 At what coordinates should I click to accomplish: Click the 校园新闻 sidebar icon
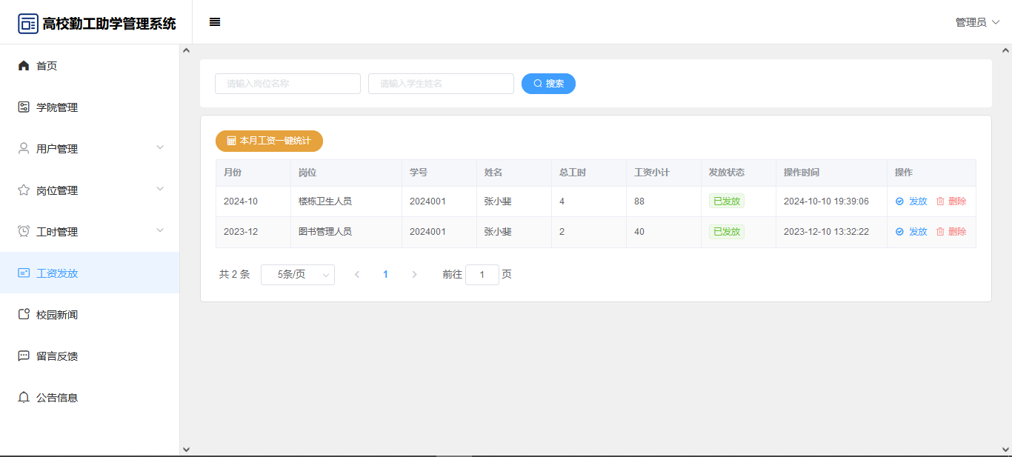coord(24,315)
